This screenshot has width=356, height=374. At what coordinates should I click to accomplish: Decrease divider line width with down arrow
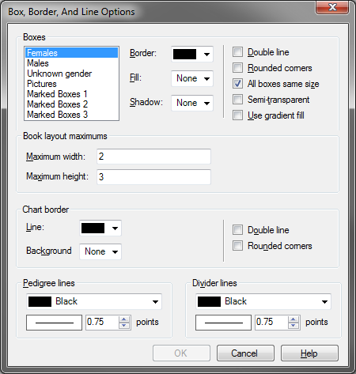pyautogui.click(x=294, y=326)
